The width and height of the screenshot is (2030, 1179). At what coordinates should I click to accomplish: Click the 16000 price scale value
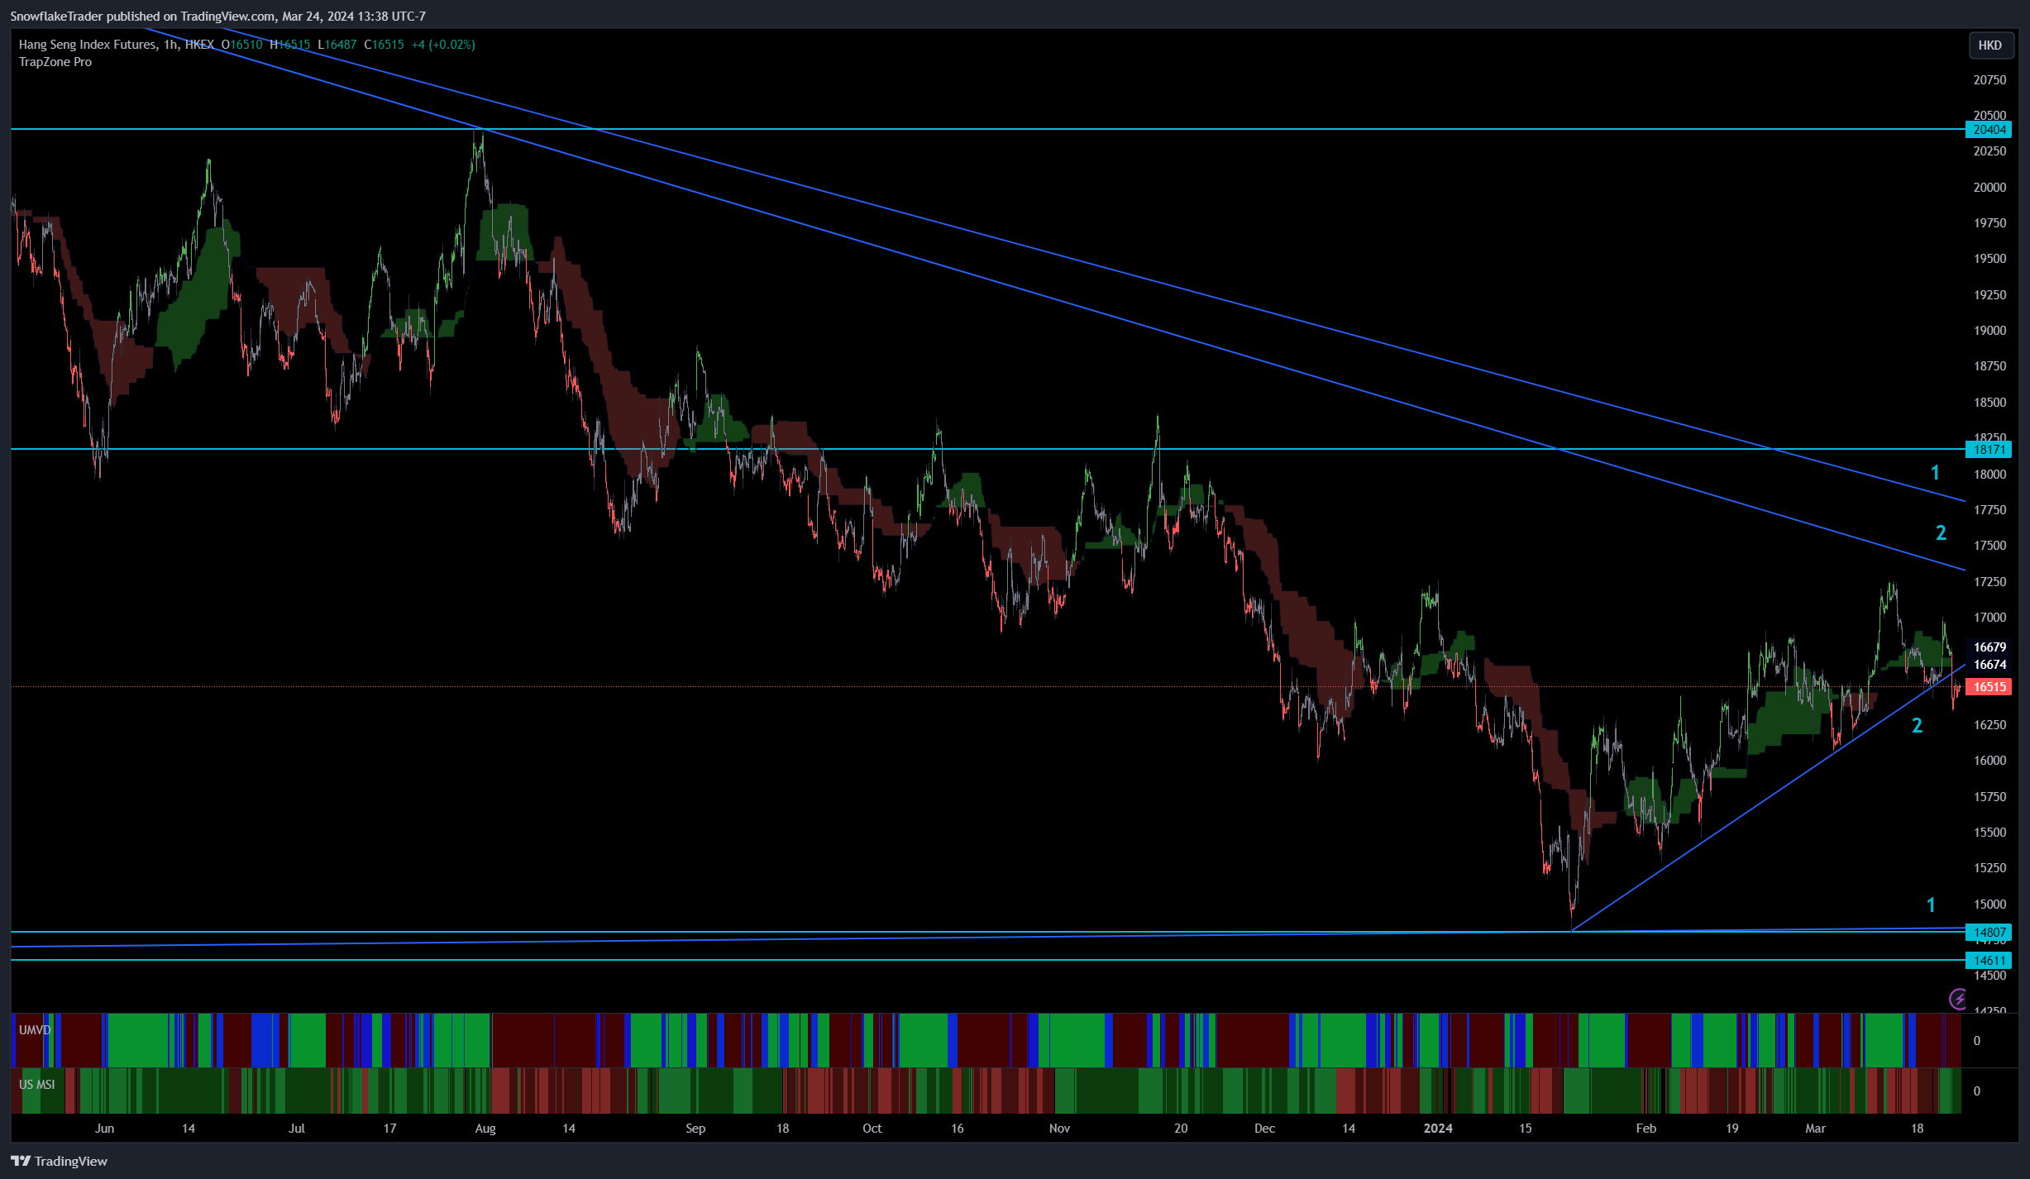pyautogui.click(x=1989, y=761)
